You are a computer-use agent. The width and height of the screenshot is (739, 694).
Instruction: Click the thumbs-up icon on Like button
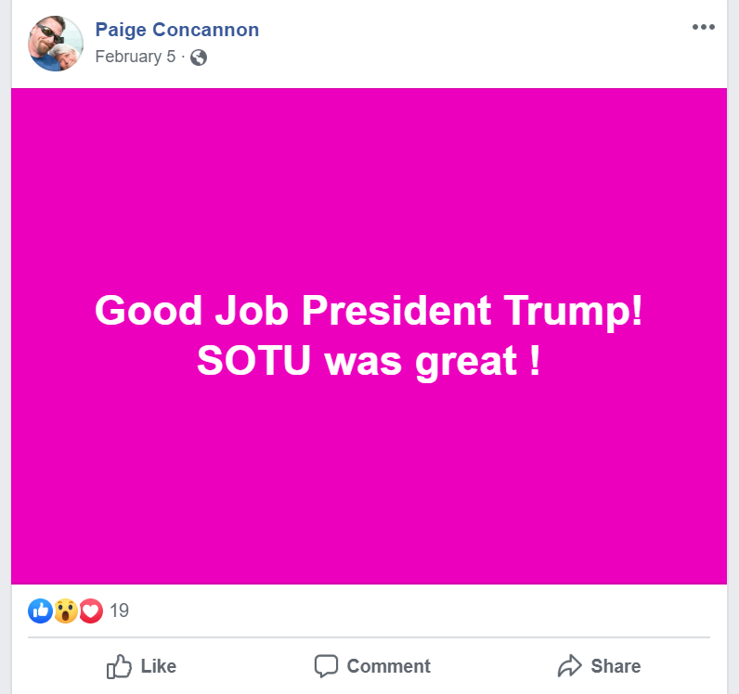[119, 666]
